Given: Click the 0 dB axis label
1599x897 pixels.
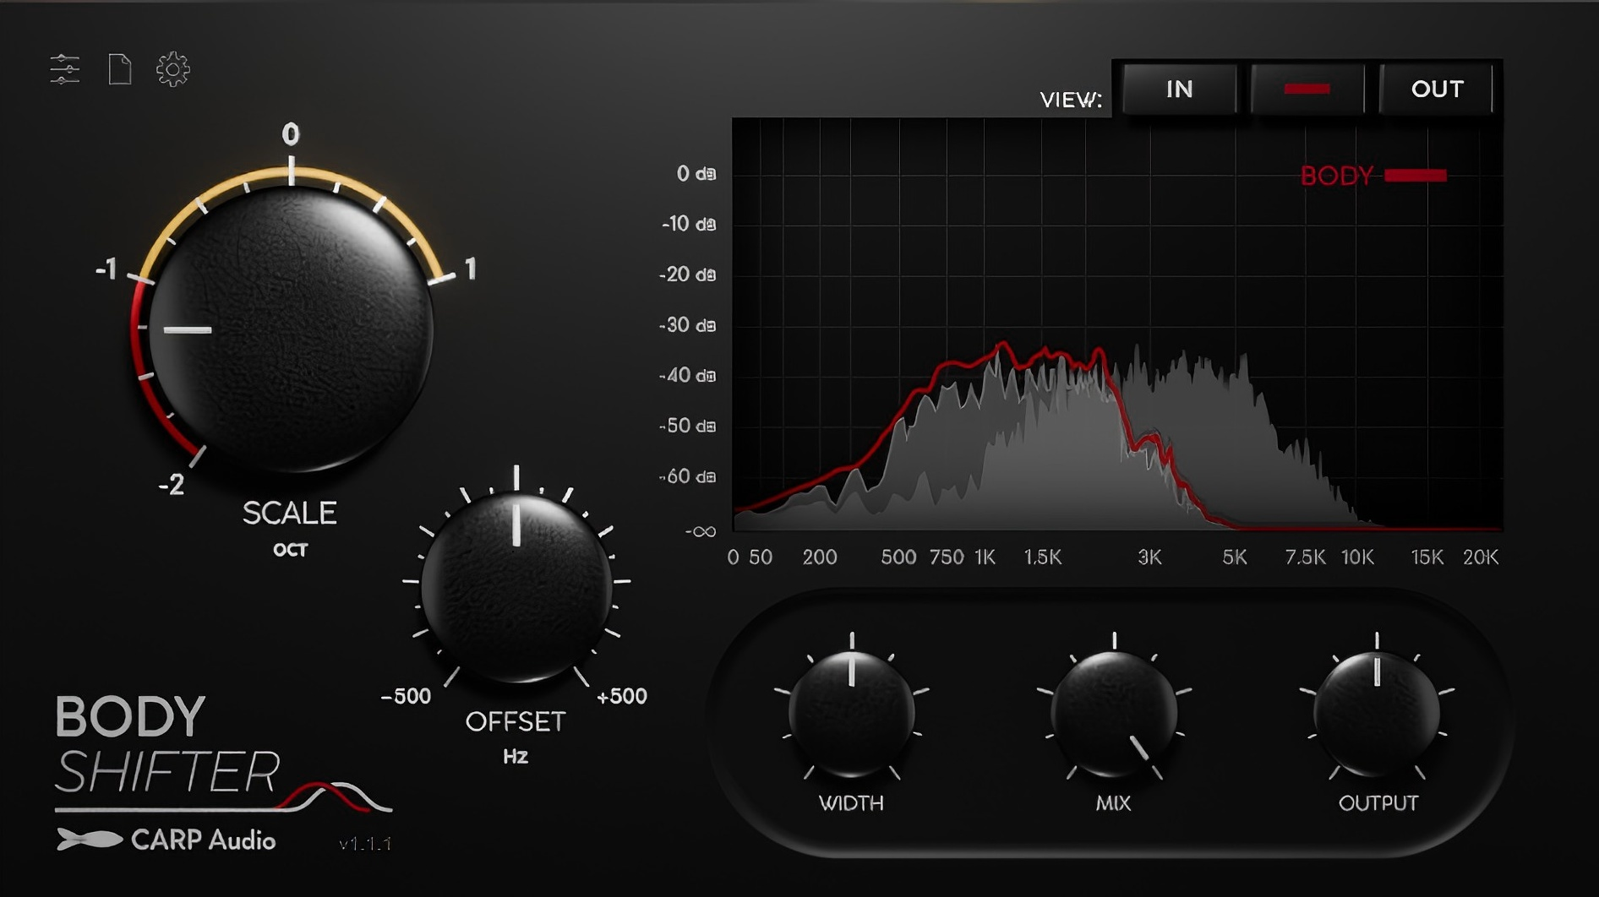Looking at the screenshot, I should [696, 173].
